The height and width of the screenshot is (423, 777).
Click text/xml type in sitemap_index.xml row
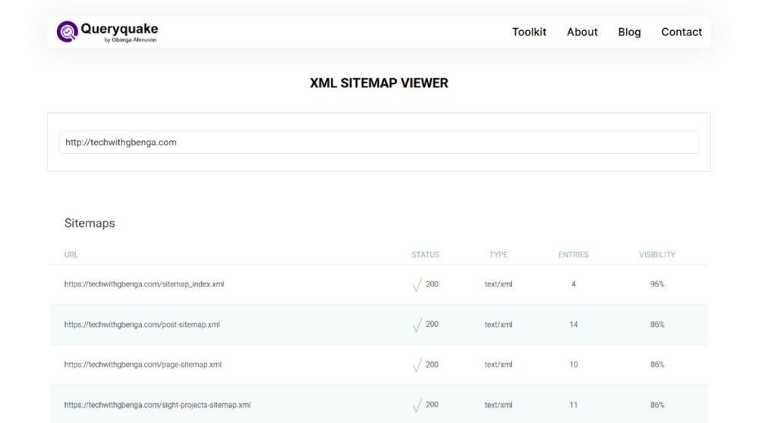pyautogui.click(x=499, y=284)
